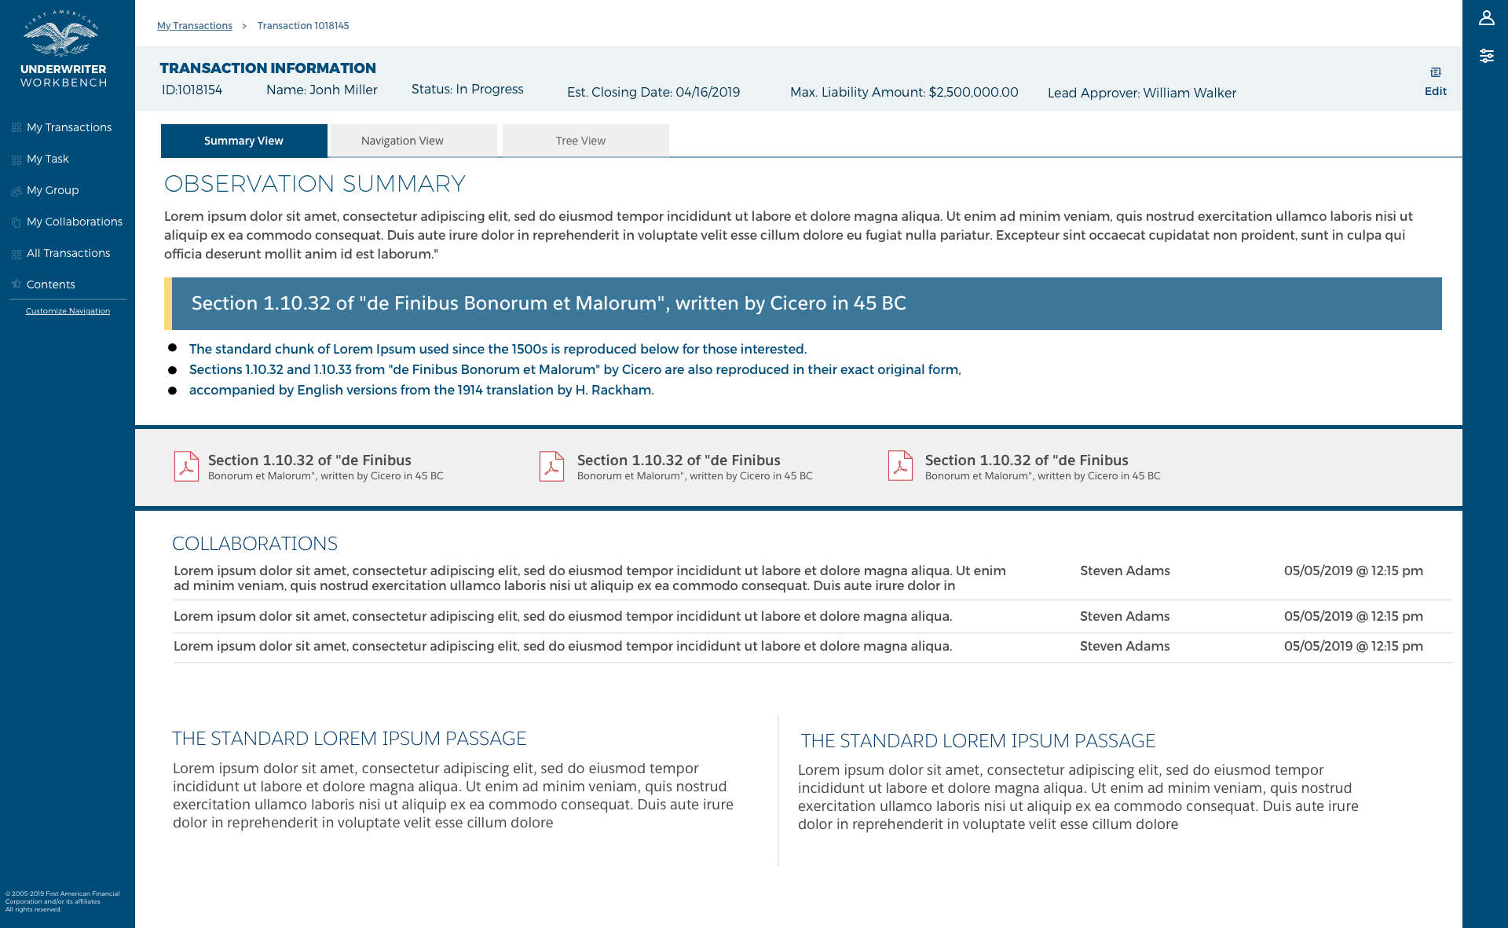Screen dimensions: 1508x928
Task: Open All Transactions sidebar item
Action: 68,253
